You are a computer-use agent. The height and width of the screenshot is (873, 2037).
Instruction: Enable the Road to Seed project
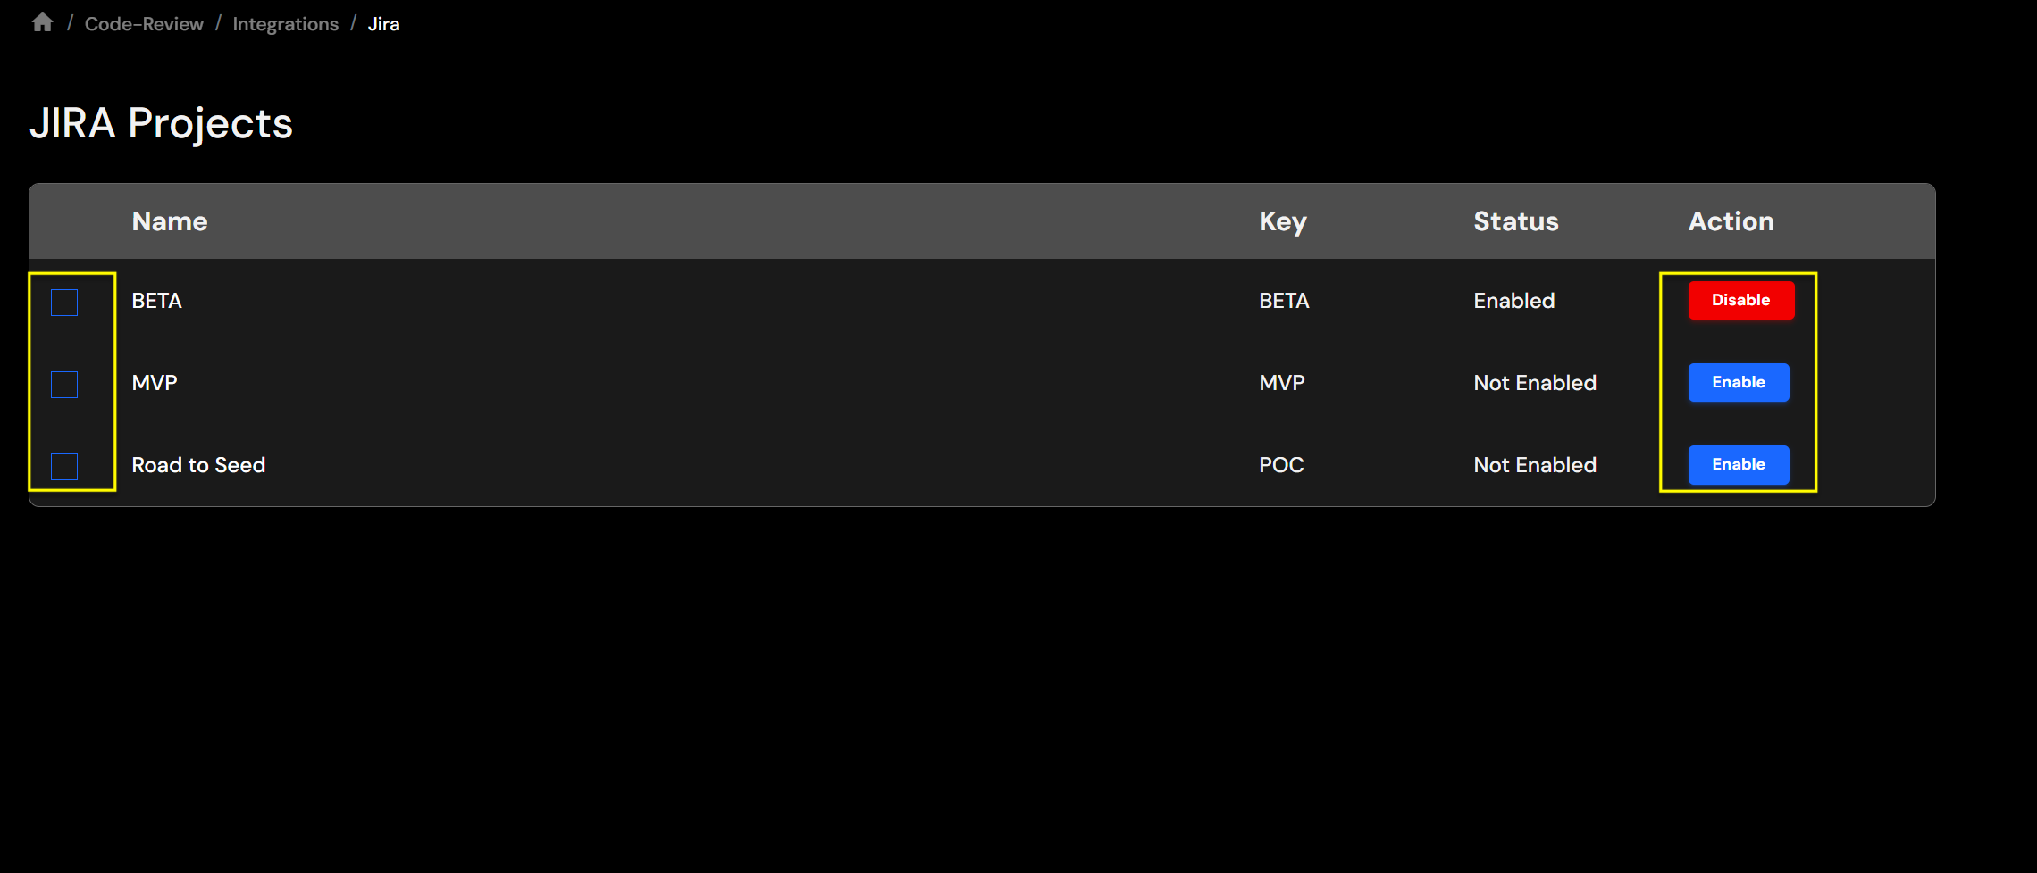tap(1738, 464)
